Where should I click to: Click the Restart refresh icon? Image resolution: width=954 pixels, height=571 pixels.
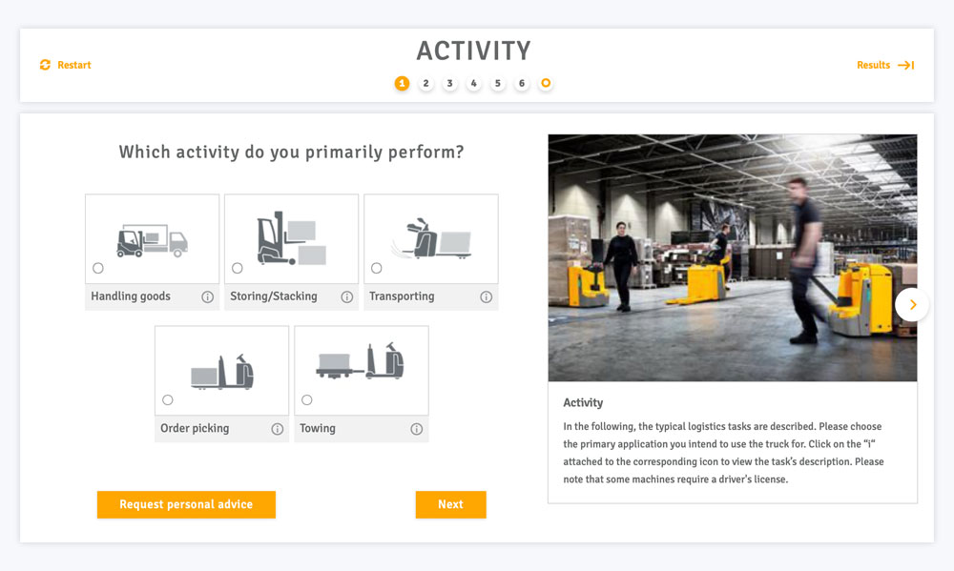(x=45, y=65)
